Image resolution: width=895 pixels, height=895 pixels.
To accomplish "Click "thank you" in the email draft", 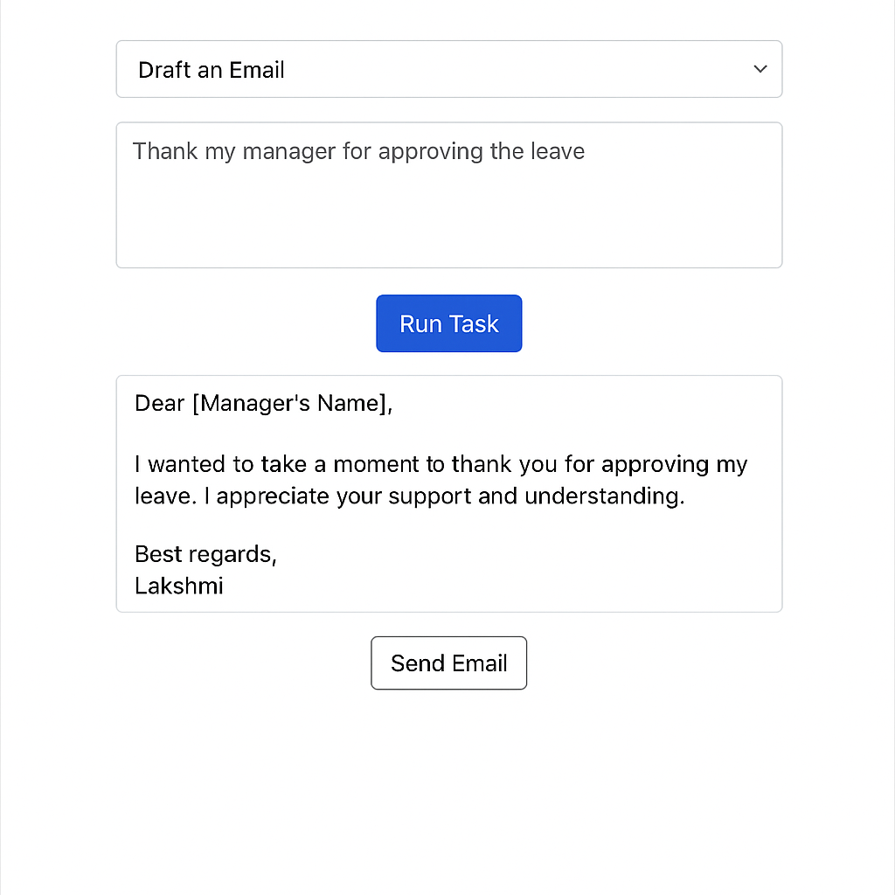I will pos(505,463).
